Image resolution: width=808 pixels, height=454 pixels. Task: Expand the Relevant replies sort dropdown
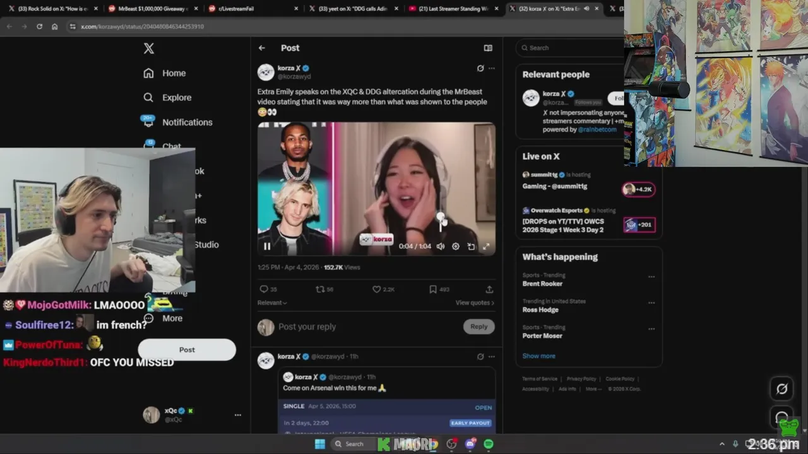pos(272,303)
